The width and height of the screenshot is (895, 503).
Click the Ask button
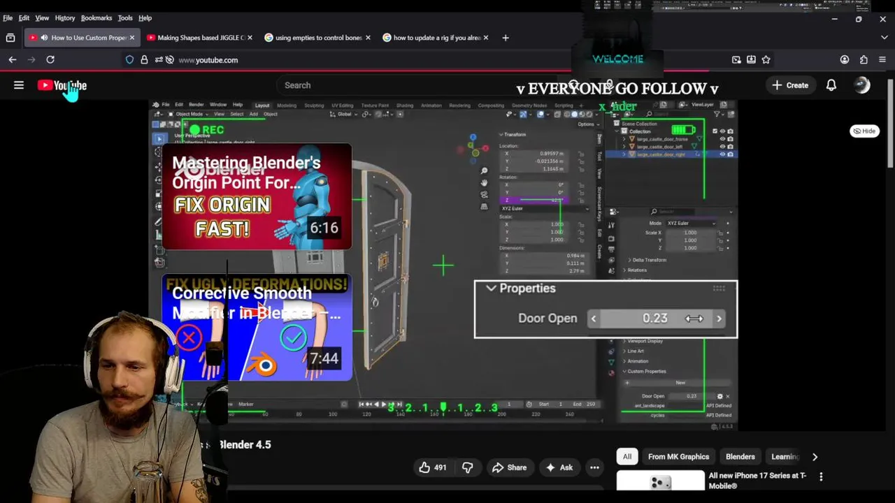(559, 467)
